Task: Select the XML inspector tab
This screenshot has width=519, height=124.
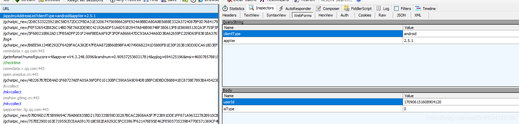Action: coord(418,15)
